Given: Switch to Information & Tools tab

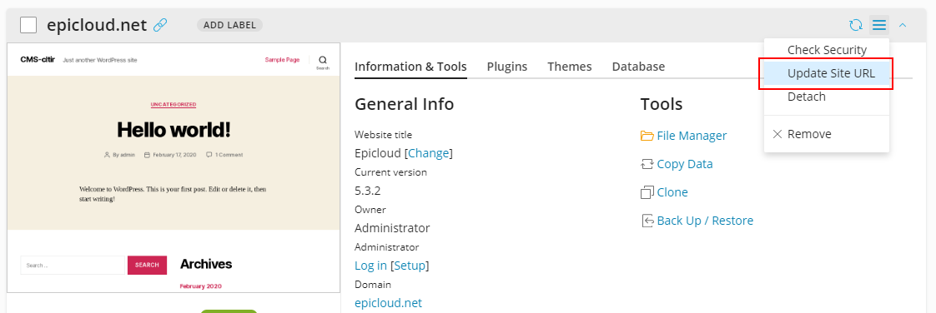Looking at the screenshot, I should tap(410, 67).
